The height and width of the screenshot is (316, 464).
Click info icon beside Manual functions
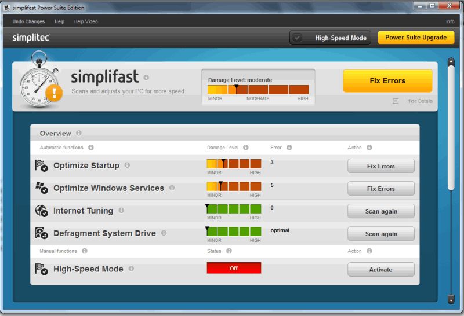(x=85, y=251)
